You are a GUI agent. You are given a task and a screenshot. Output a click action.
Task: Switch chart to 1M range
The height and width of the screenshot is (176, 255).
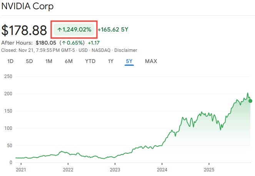49,61
